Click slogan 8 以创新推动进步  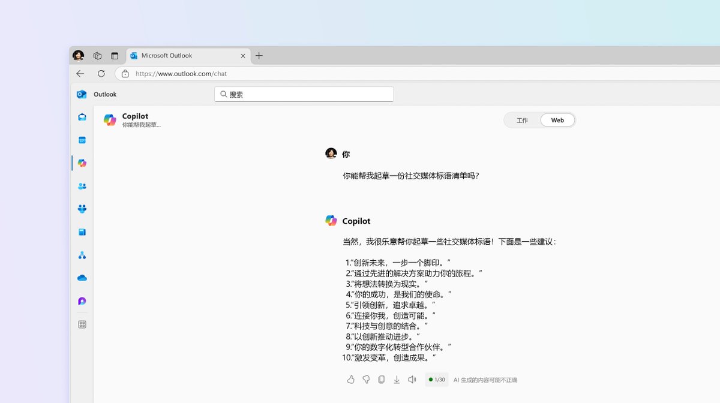coord(383,336)
